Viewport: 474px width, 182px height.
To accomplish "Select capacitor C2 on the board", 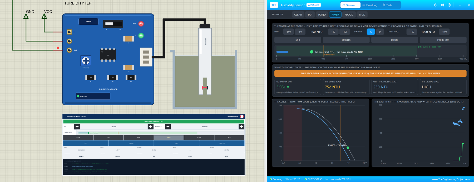I will click(x=129, y=67).
